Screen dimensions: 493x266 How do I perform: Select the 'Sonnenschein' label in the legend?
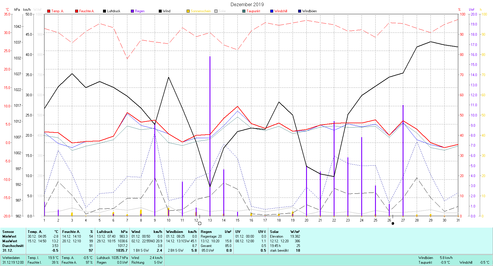[x=201, y=11]
